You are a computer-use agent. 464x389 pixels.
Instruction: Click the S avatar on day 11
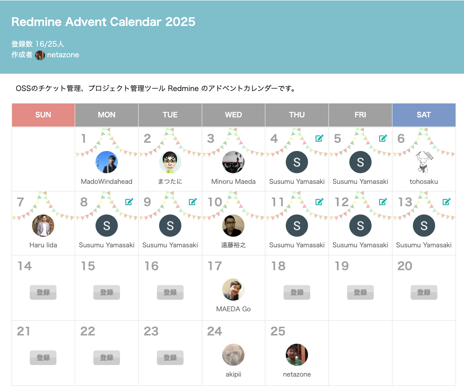297,226
